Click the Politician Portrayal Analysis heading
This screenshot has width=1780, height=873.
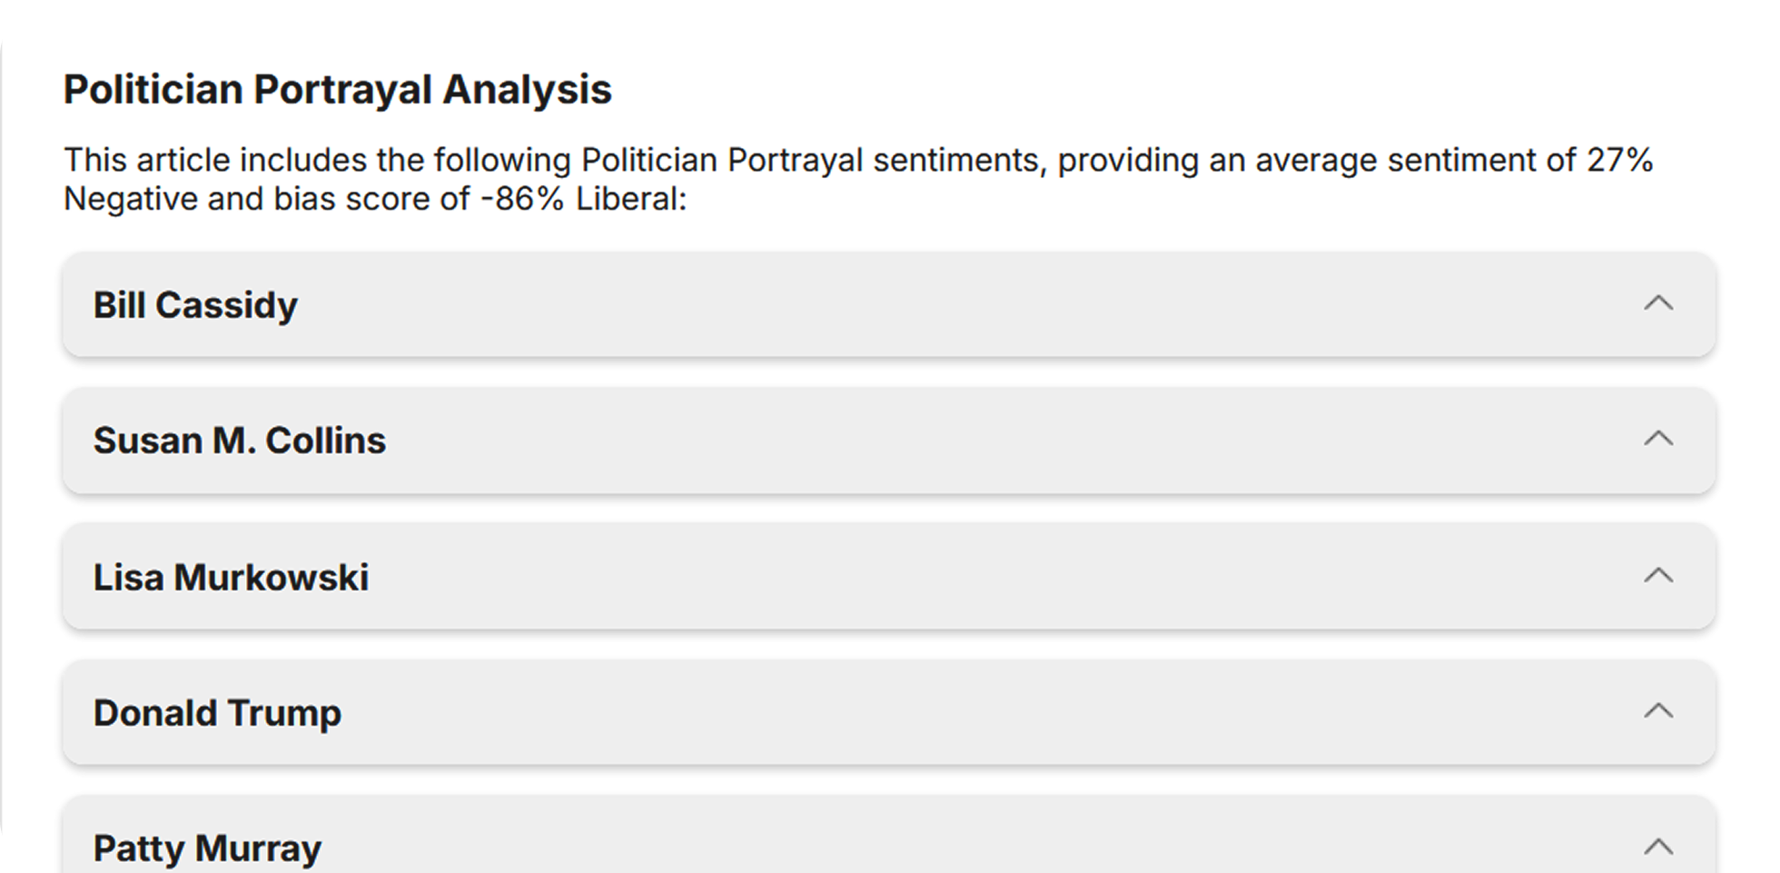click(338, 90)
